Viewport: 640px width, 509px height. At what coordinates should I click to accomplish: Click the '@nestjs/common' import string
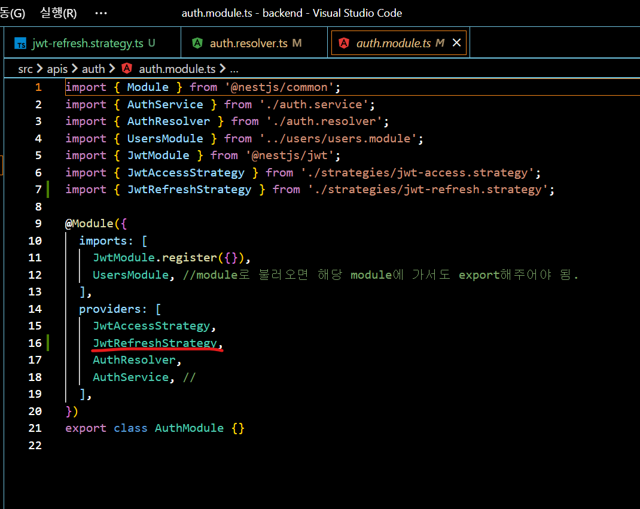[x=279, y=87]
